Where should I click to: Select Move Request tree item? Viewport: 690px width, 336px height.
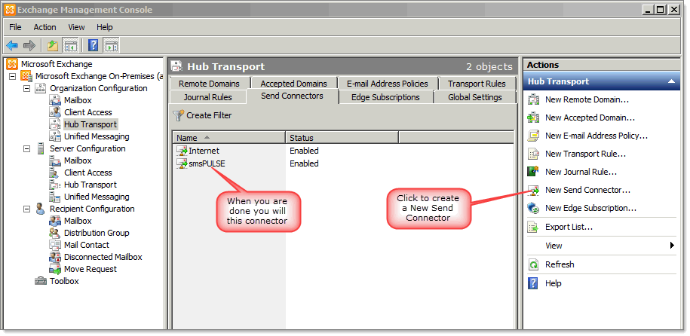pyautogui.click(x=90, y=269)
